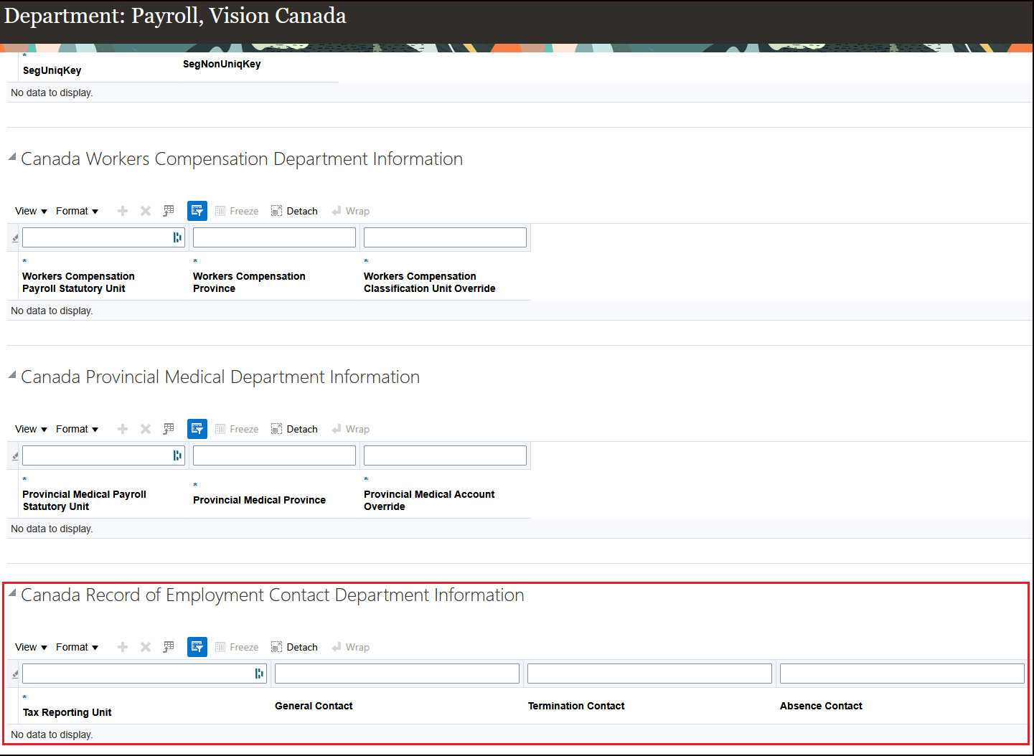This screenshot has height=756, width=1034.
Task: Sort by the Tax Reporting Unit column header
Action: 67,712
